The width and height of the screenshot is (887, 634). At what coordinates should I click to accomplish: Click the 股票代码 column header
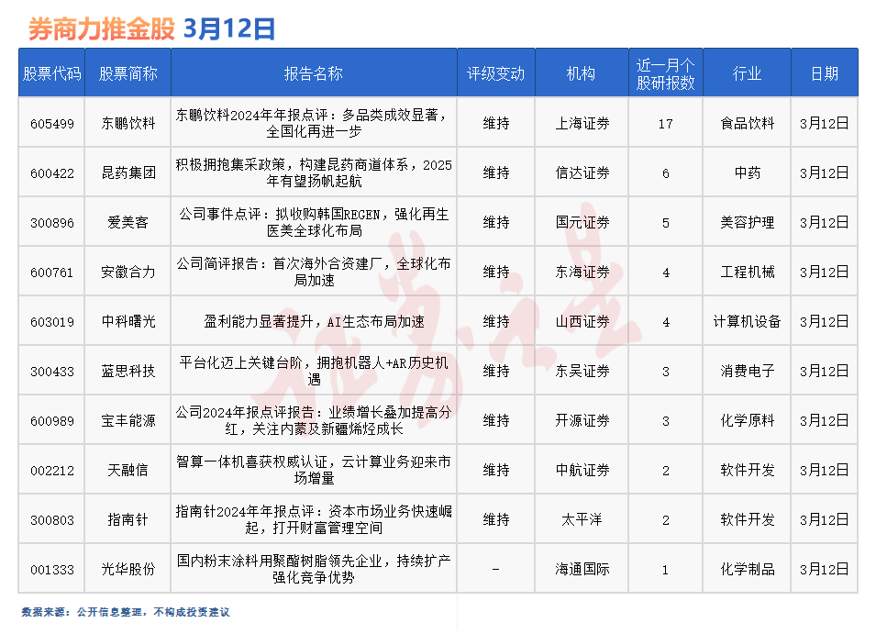click(51, 73)
